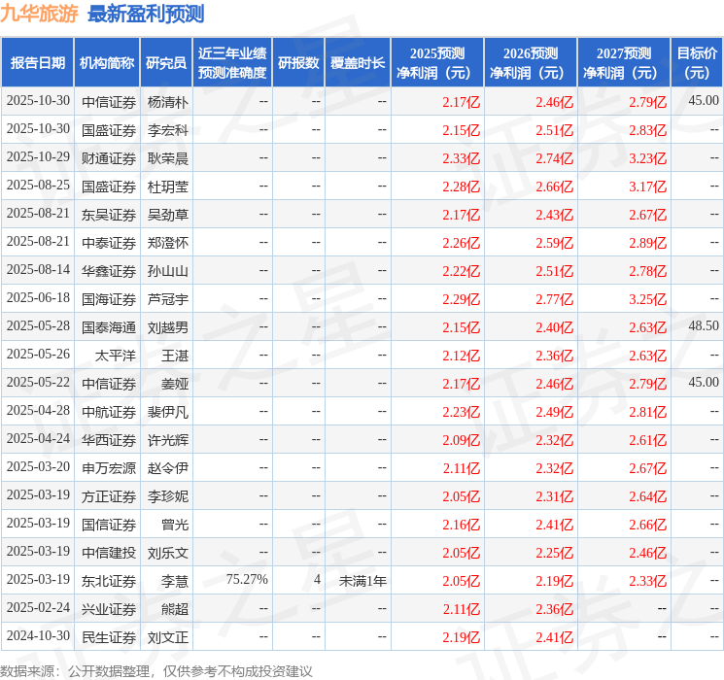
Task: Click the 机构简称 column header
Action: [x=107, y=63]
